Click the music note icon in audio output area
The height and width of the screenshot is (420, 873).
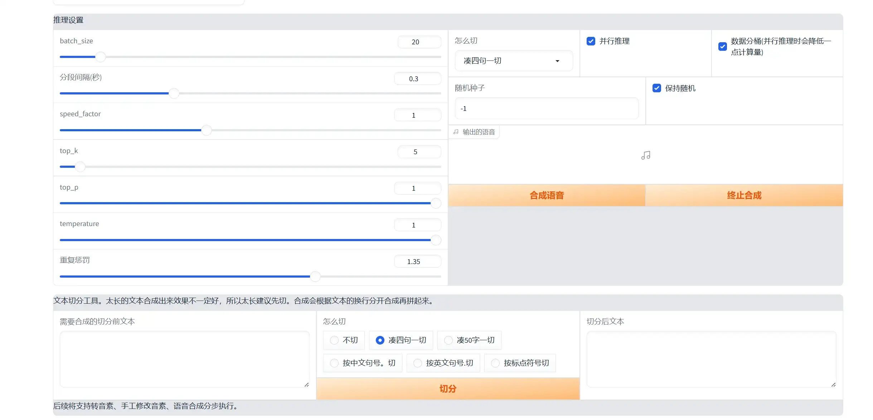(645, 155)
